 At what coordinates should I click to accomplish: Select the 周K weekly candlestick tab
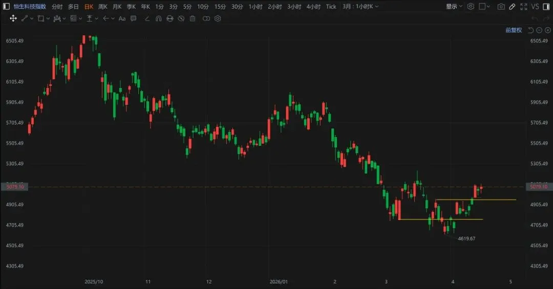click(x=103, y=6)
